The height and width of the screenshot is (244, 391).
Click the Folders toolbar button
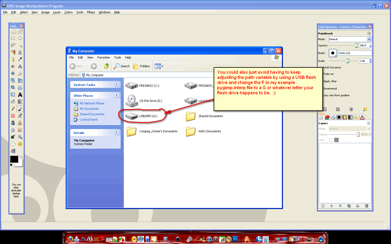[141, 66]
